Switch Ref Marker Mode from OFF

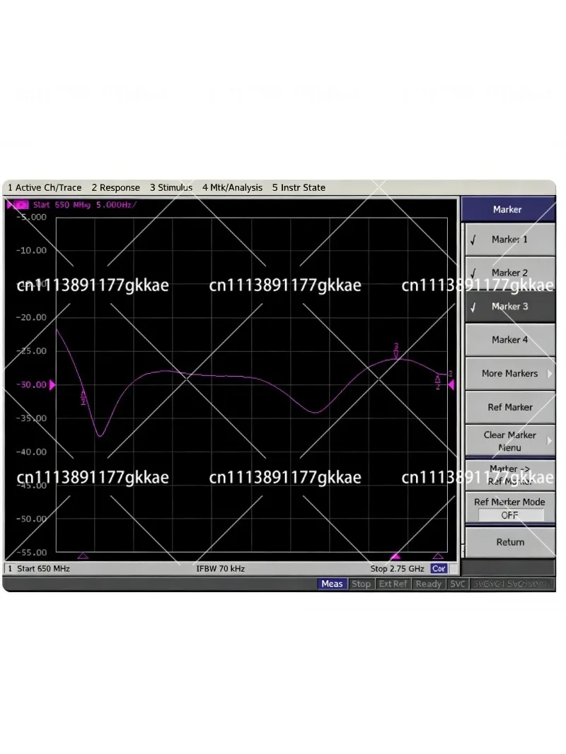(x=509, y=508)
